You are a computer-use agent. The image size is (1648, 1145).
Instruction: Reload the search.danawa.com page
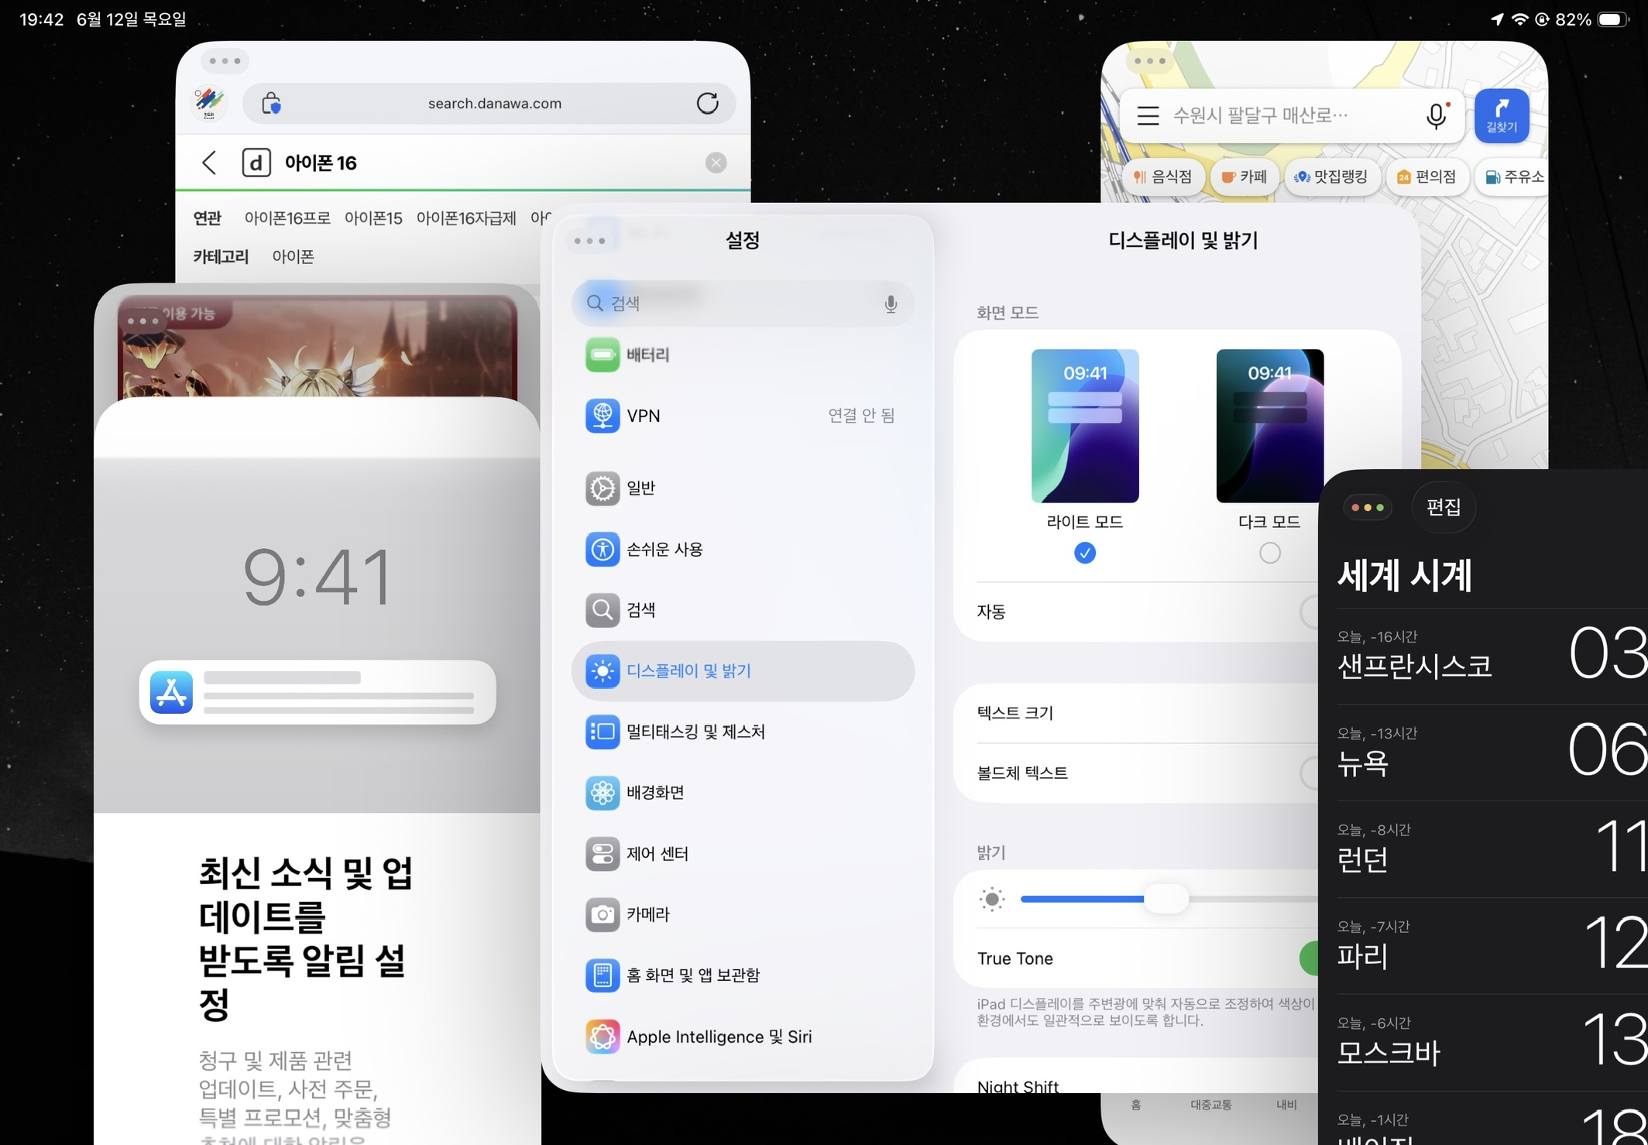click(707, 103)
